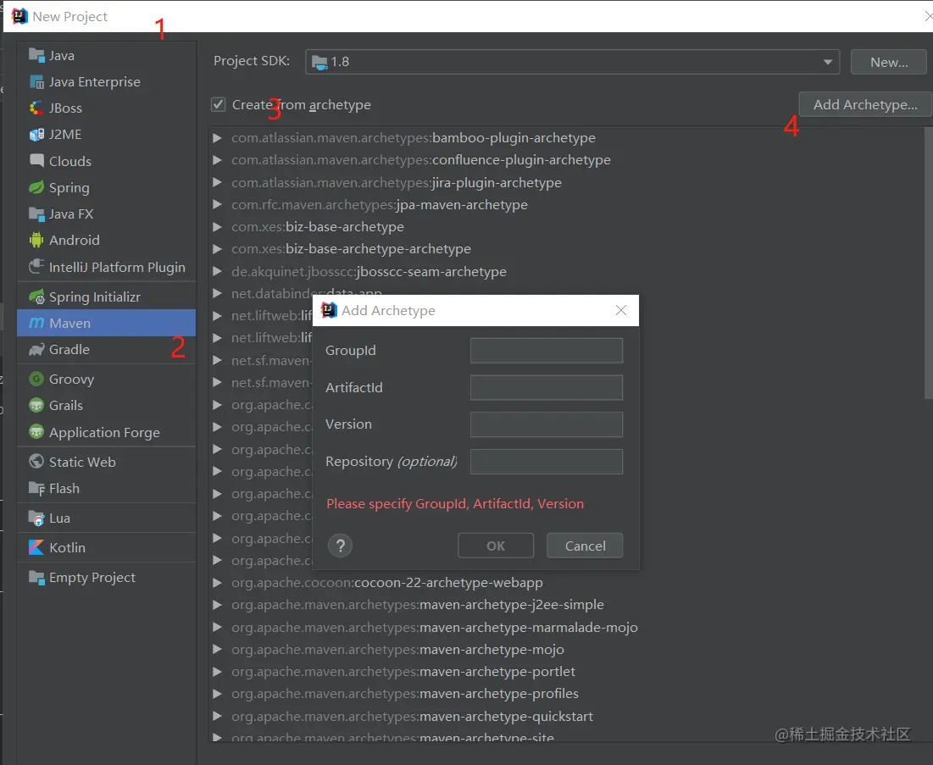The image size is (933, 765).
Task: Click the archetype list scrollbar
Action: coord(928,262)
